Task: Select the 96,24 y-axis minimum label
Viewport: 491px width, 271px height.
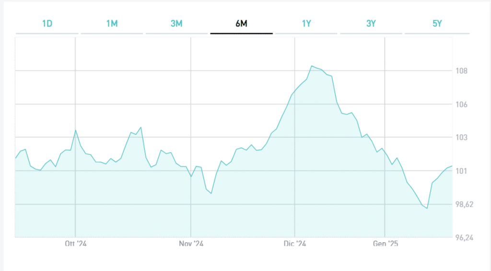Action: (x=464, y=237)
